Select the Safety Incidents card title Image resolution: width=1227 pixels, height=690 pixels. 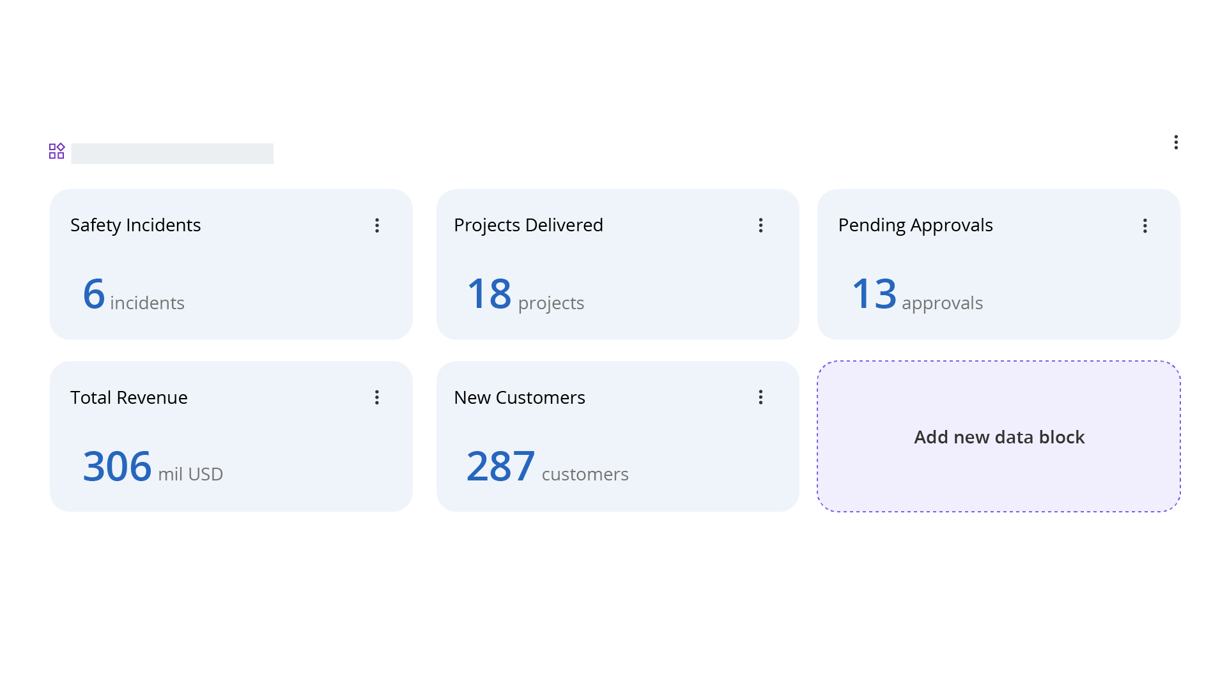pos(135,225)
